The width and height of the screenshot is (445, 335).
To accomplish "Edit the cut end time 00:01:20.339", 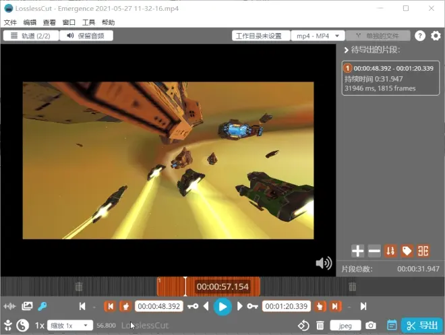I will pos(287,306).
